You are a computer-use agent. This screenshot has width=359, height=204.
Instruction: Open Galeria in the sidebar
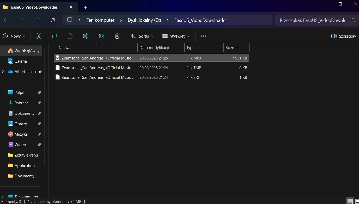[21, 61]
